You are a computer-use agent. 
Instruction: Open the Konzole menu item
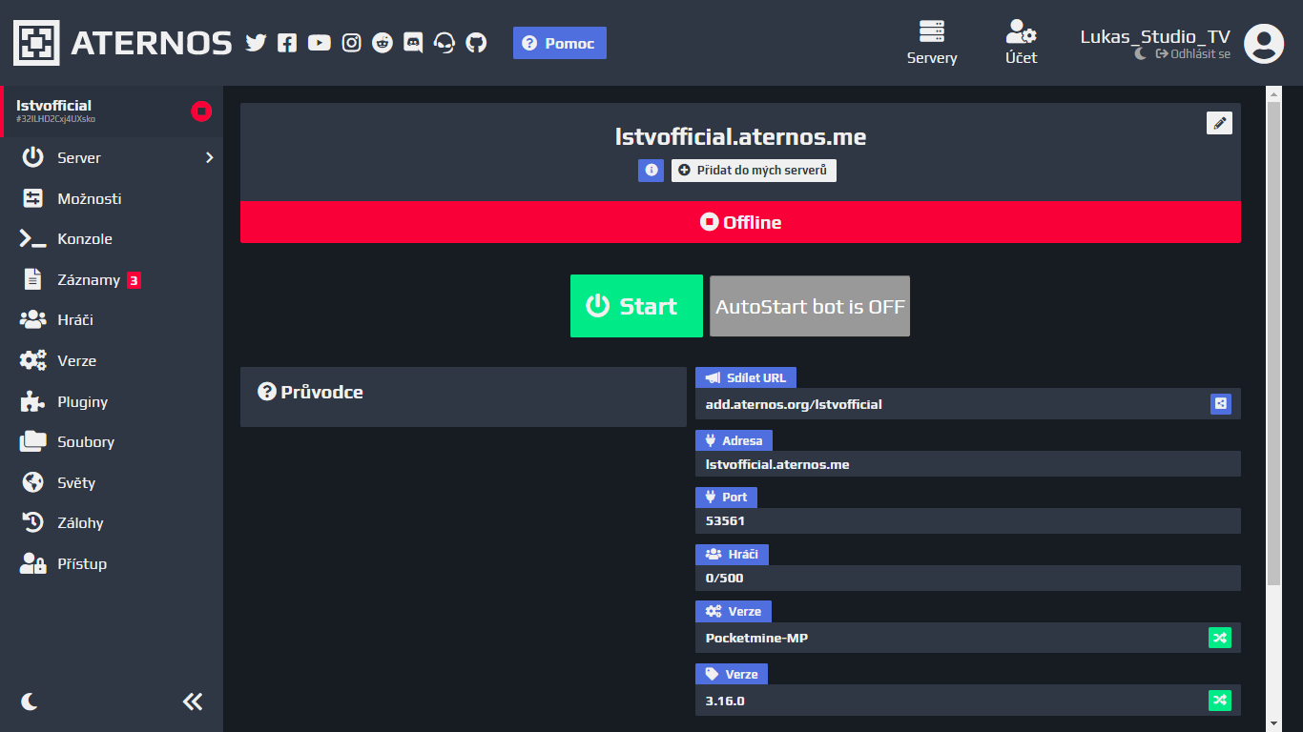pyautogui.click(x=84, y=239)
